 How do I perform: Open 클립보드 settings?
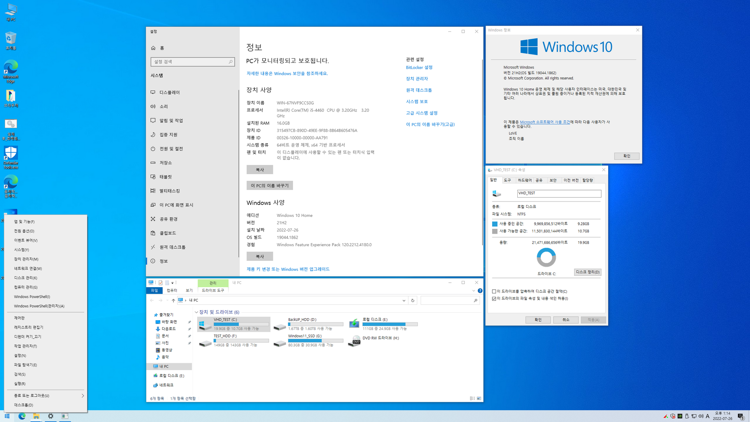[x=193, y=233]
